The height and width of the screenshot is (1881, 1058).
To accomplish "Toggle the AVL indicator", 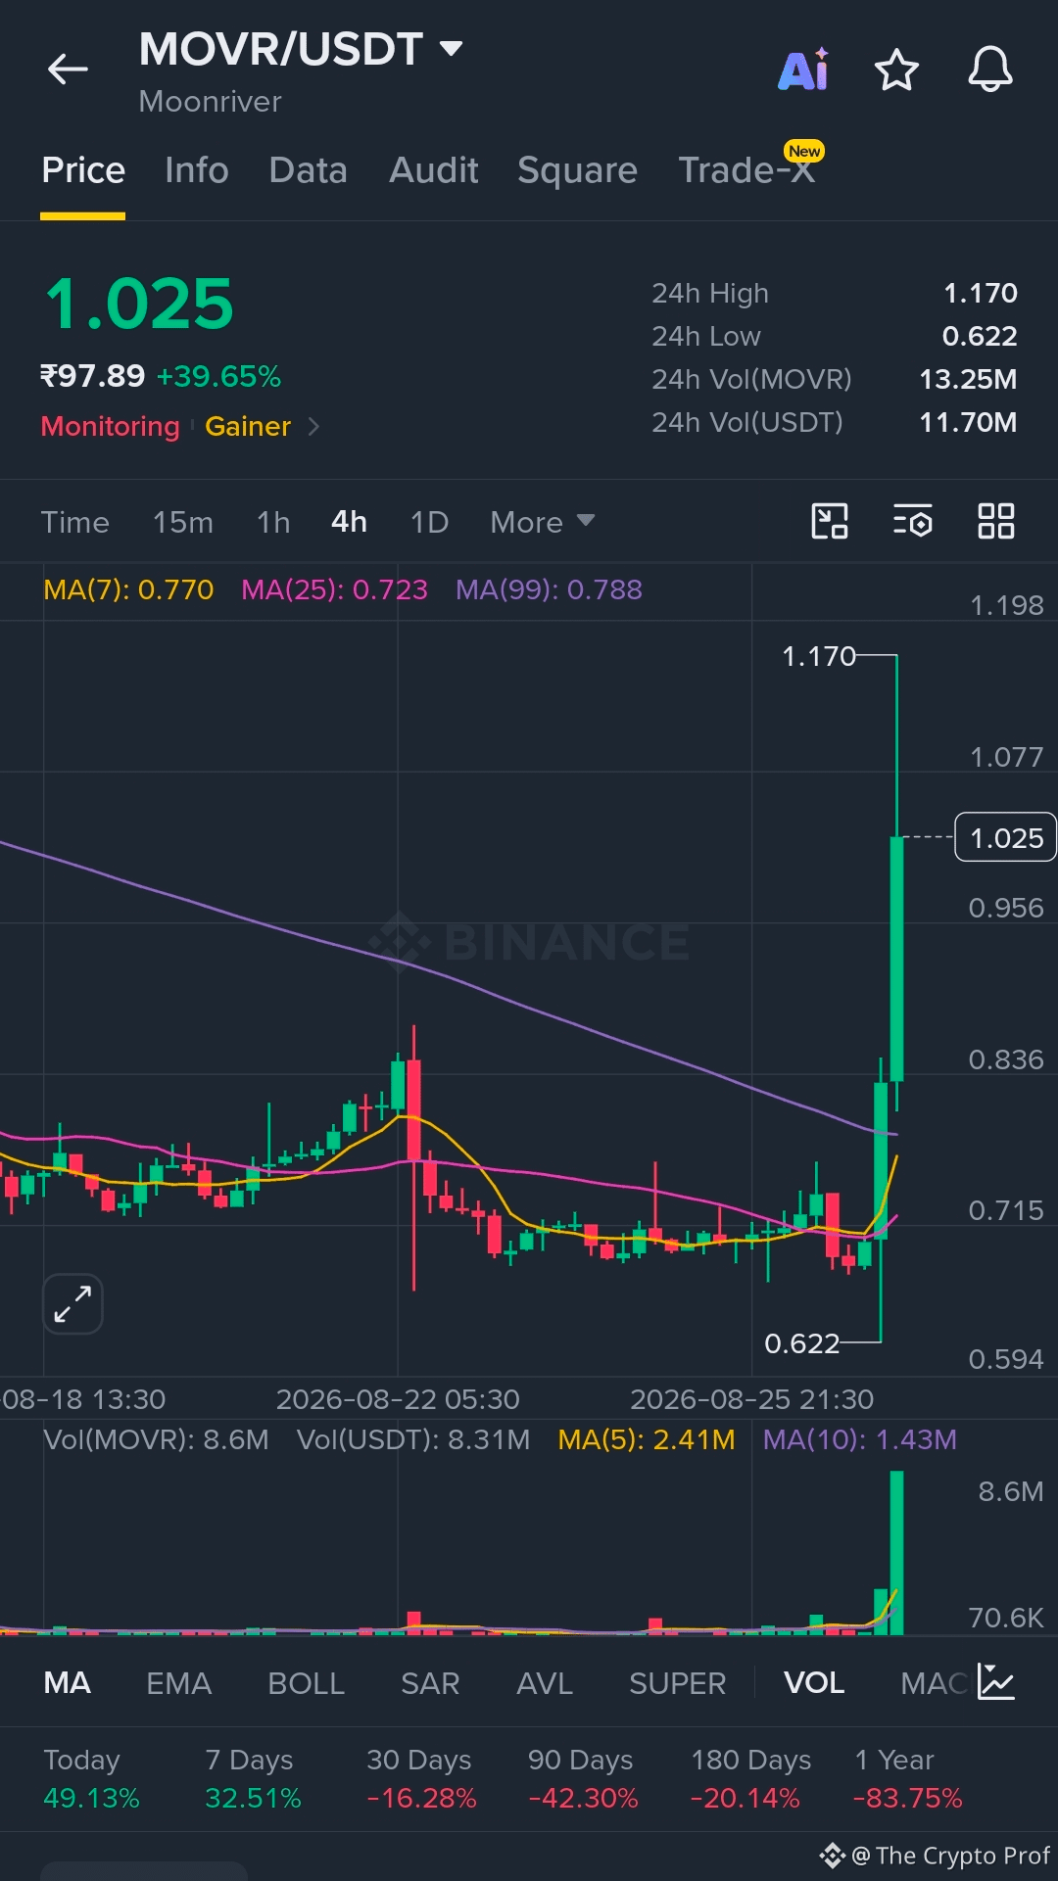I will [x=545, y=1683].
